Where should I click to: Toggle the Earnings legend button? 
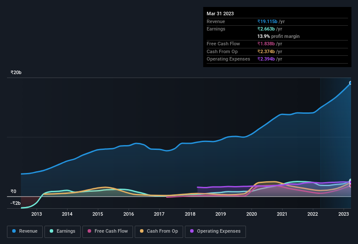(x=62, y=231)
